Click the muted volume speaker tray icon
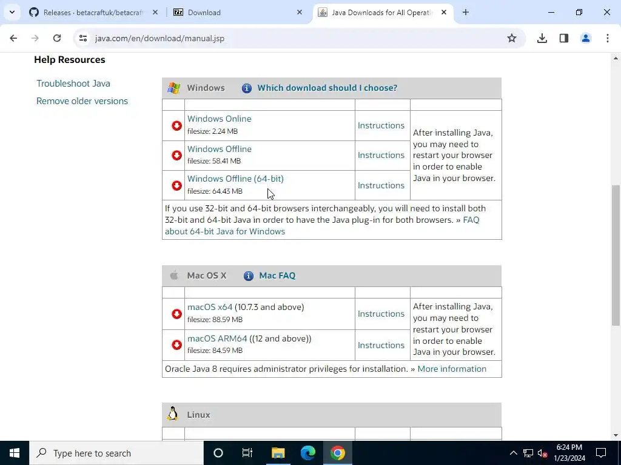Viewport: 621px width, 465px height. point(543,453)
